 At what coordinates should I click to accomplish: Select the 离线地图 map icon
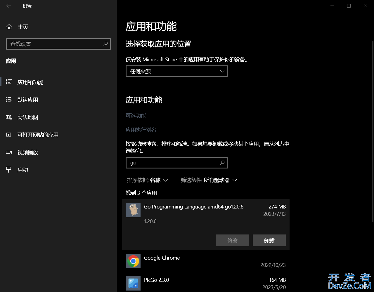(x=9, y=117)
